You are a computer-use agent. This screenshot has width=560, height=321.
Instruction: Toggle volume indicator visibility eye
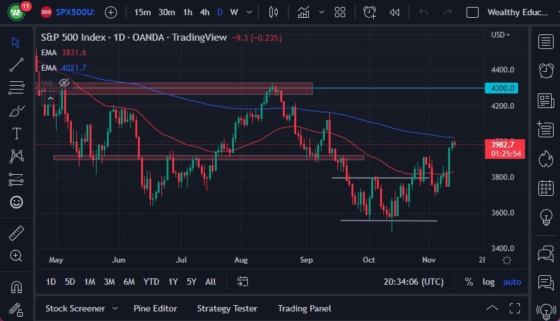(x=64, y=83)
